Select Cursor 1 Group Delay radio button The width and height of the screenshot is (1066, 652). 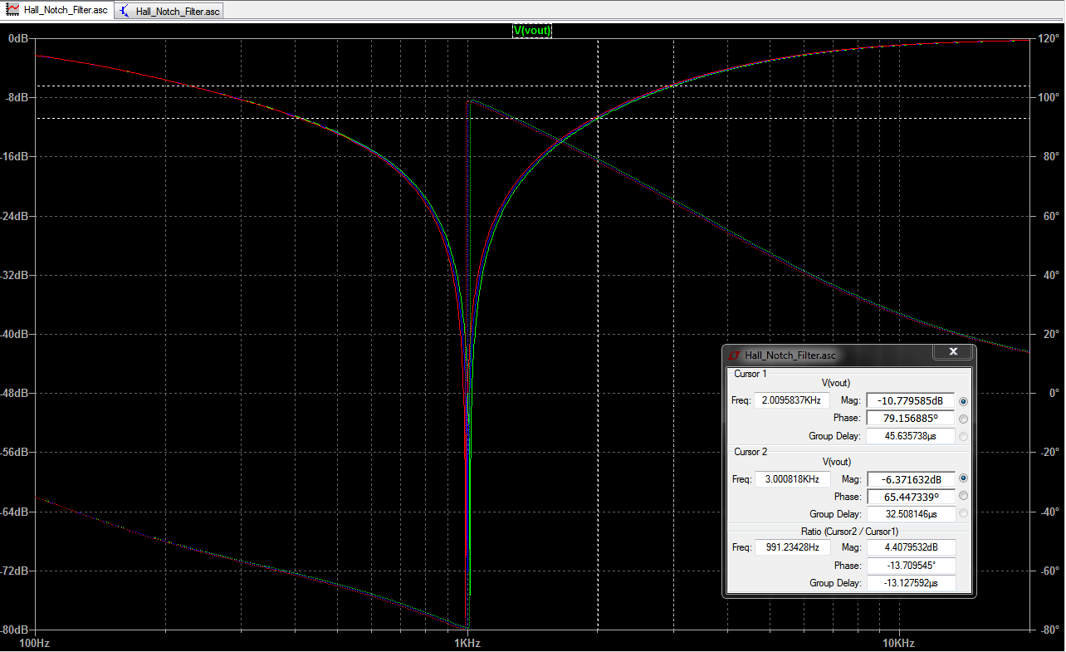963,436
